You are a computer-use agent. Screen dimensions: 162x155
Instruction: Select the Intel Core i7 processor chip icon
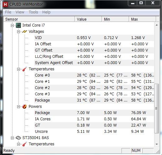click(x=18, y=25)
